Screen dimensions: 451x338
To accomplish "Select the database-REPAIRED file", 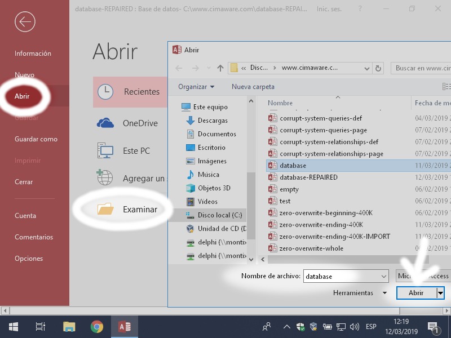I will tap(308, 177).
